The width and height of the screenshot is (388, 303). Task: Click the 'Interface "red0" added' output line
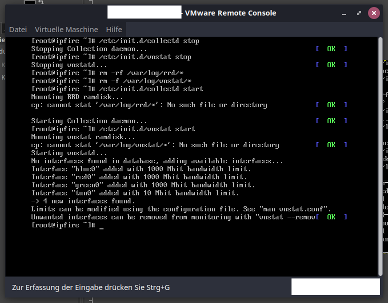pyautogui.click(x=139, y=177)
